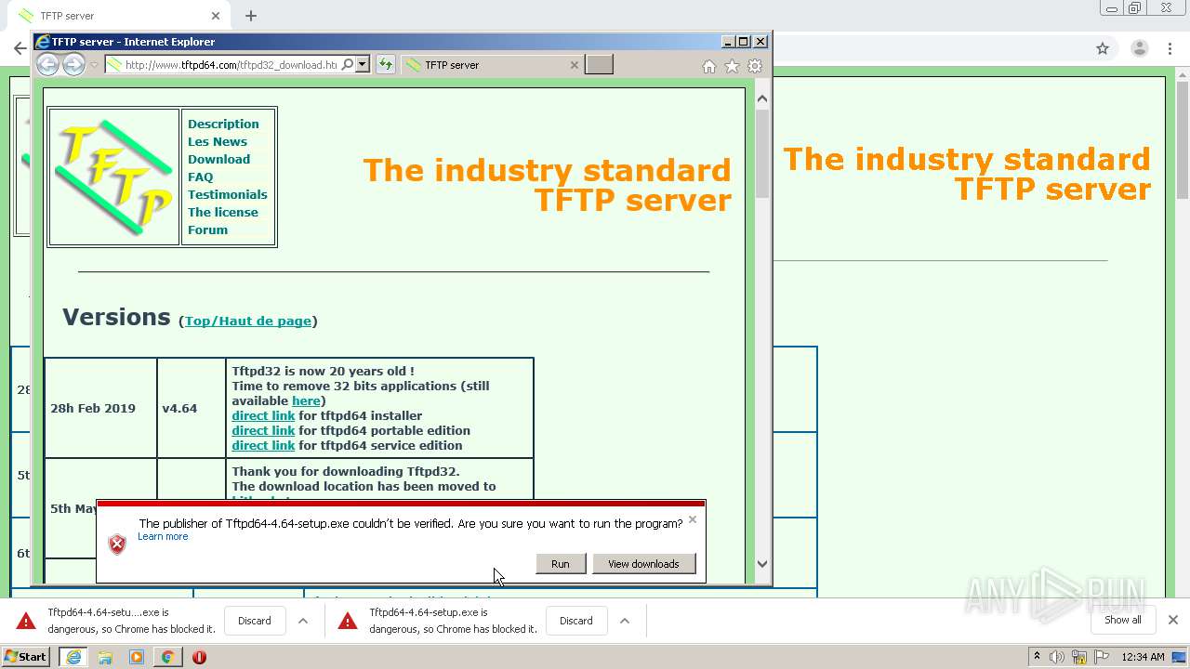Discard second blocked download Tftpd64-4.64-setup.exe
Image resolution: width=1190 pixels, height=669 pixels.
click(x=575, y=621)
